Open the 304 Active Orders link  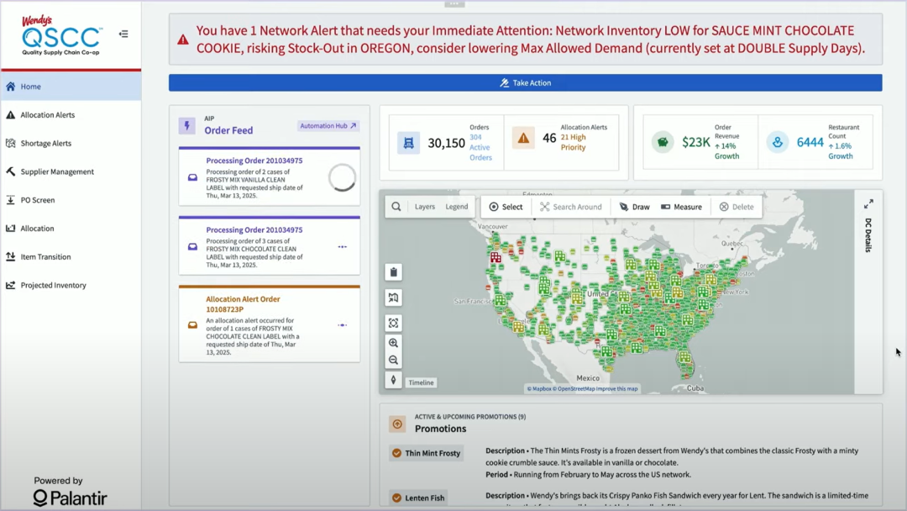[x=480, y=148]
